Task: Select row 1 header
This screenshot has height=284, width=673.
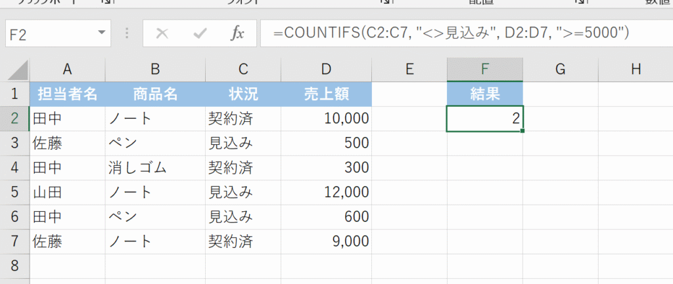Action: [14, 94]
